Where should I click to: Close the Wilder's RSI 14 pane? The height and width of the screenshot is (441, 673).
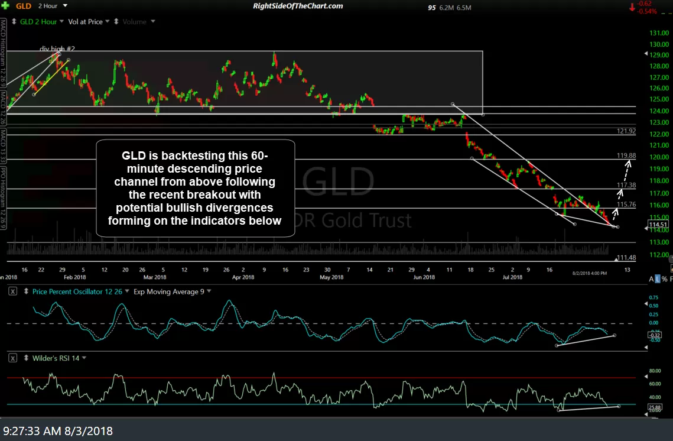pyautogui.click(x=13, y=358)
